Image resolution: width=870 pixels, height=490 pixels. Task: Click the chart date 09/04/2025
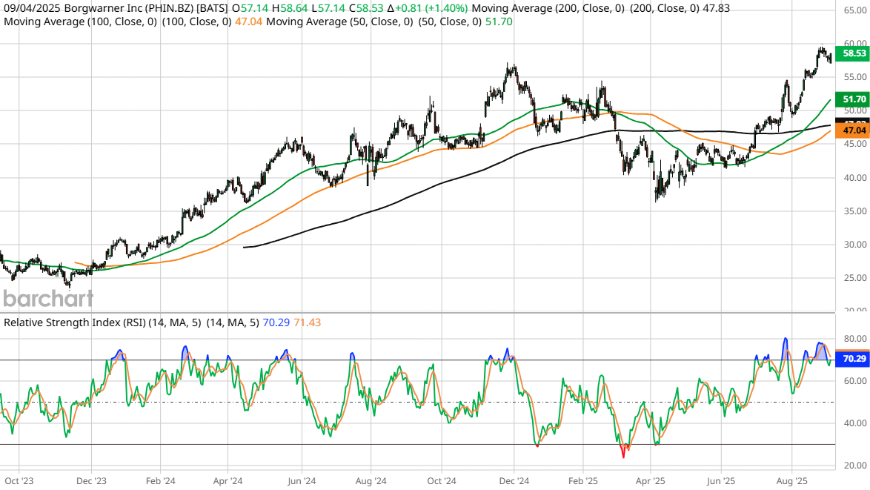pyautogui.click(x=32, y=8)
